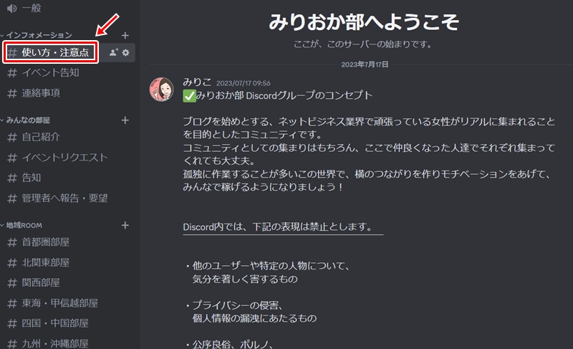Screen dimensions: 573x349
Task: Click the みりこ username in the message
Action: click(198, 82)
